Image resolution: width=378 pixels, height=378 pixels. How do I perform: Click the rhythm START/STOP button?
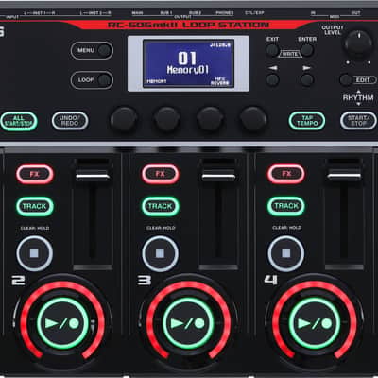click(x=358, y=121)
